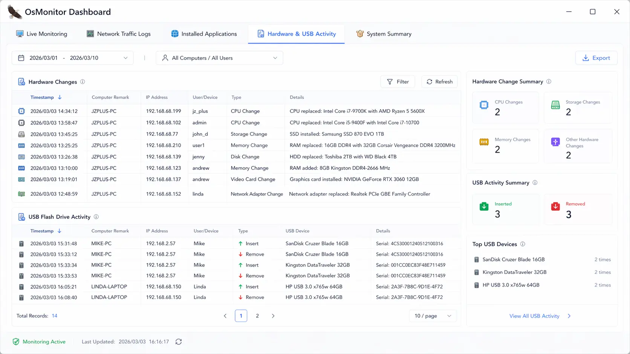Open the date range dropdown 2026/03/01 - 2026/03/10

coord(72,58)
